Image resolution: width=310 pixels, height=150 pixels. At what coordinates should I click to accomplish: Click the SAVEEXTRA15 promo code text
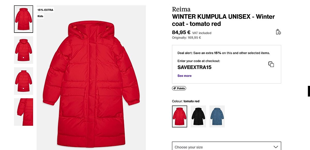tap(195, 67)
